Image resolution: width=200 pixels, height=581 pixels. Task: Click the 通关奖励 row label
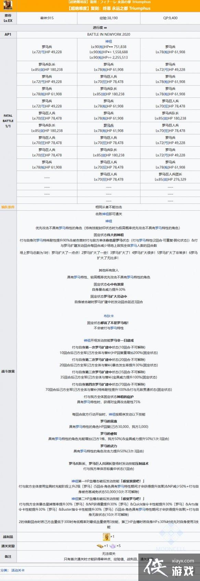8,546
